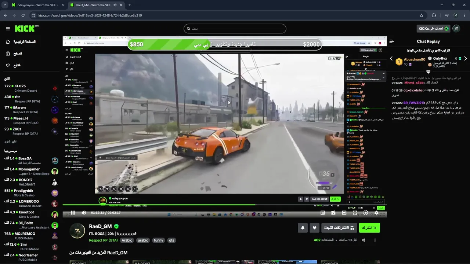Click BR_FAWZI911 username in chat
Image resolution: width=470 pixels, height=264 pixels.
tap(413, 103)
